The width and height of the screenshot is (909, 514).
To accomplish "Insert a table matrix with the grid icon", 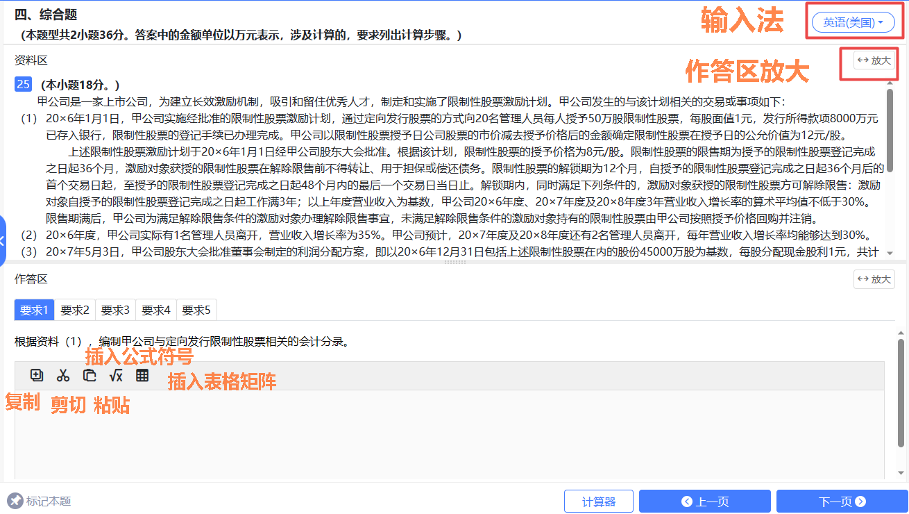I will (x=142, y=375).
